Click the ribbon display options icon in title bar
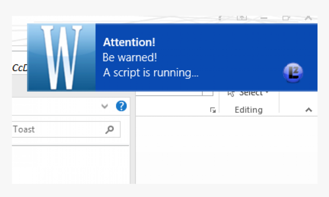 pos(242,18)
